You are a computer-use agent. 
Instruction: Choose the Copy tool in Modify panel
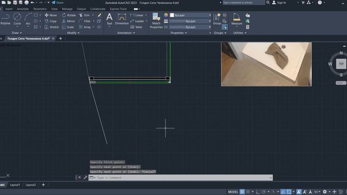click(x=50, y=21)
